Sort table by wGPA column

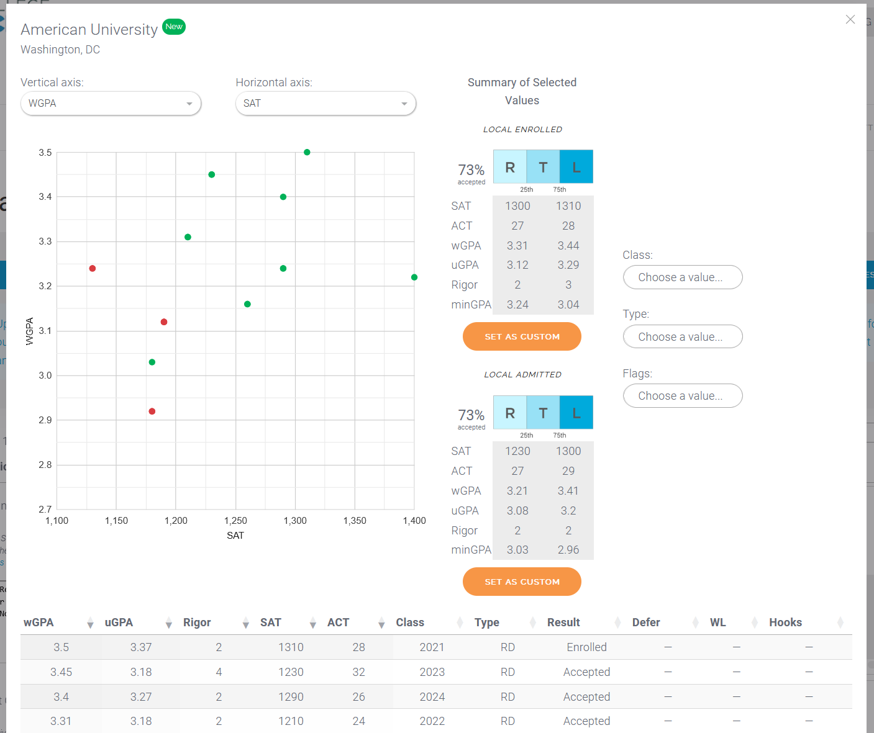tap(90, 623)
